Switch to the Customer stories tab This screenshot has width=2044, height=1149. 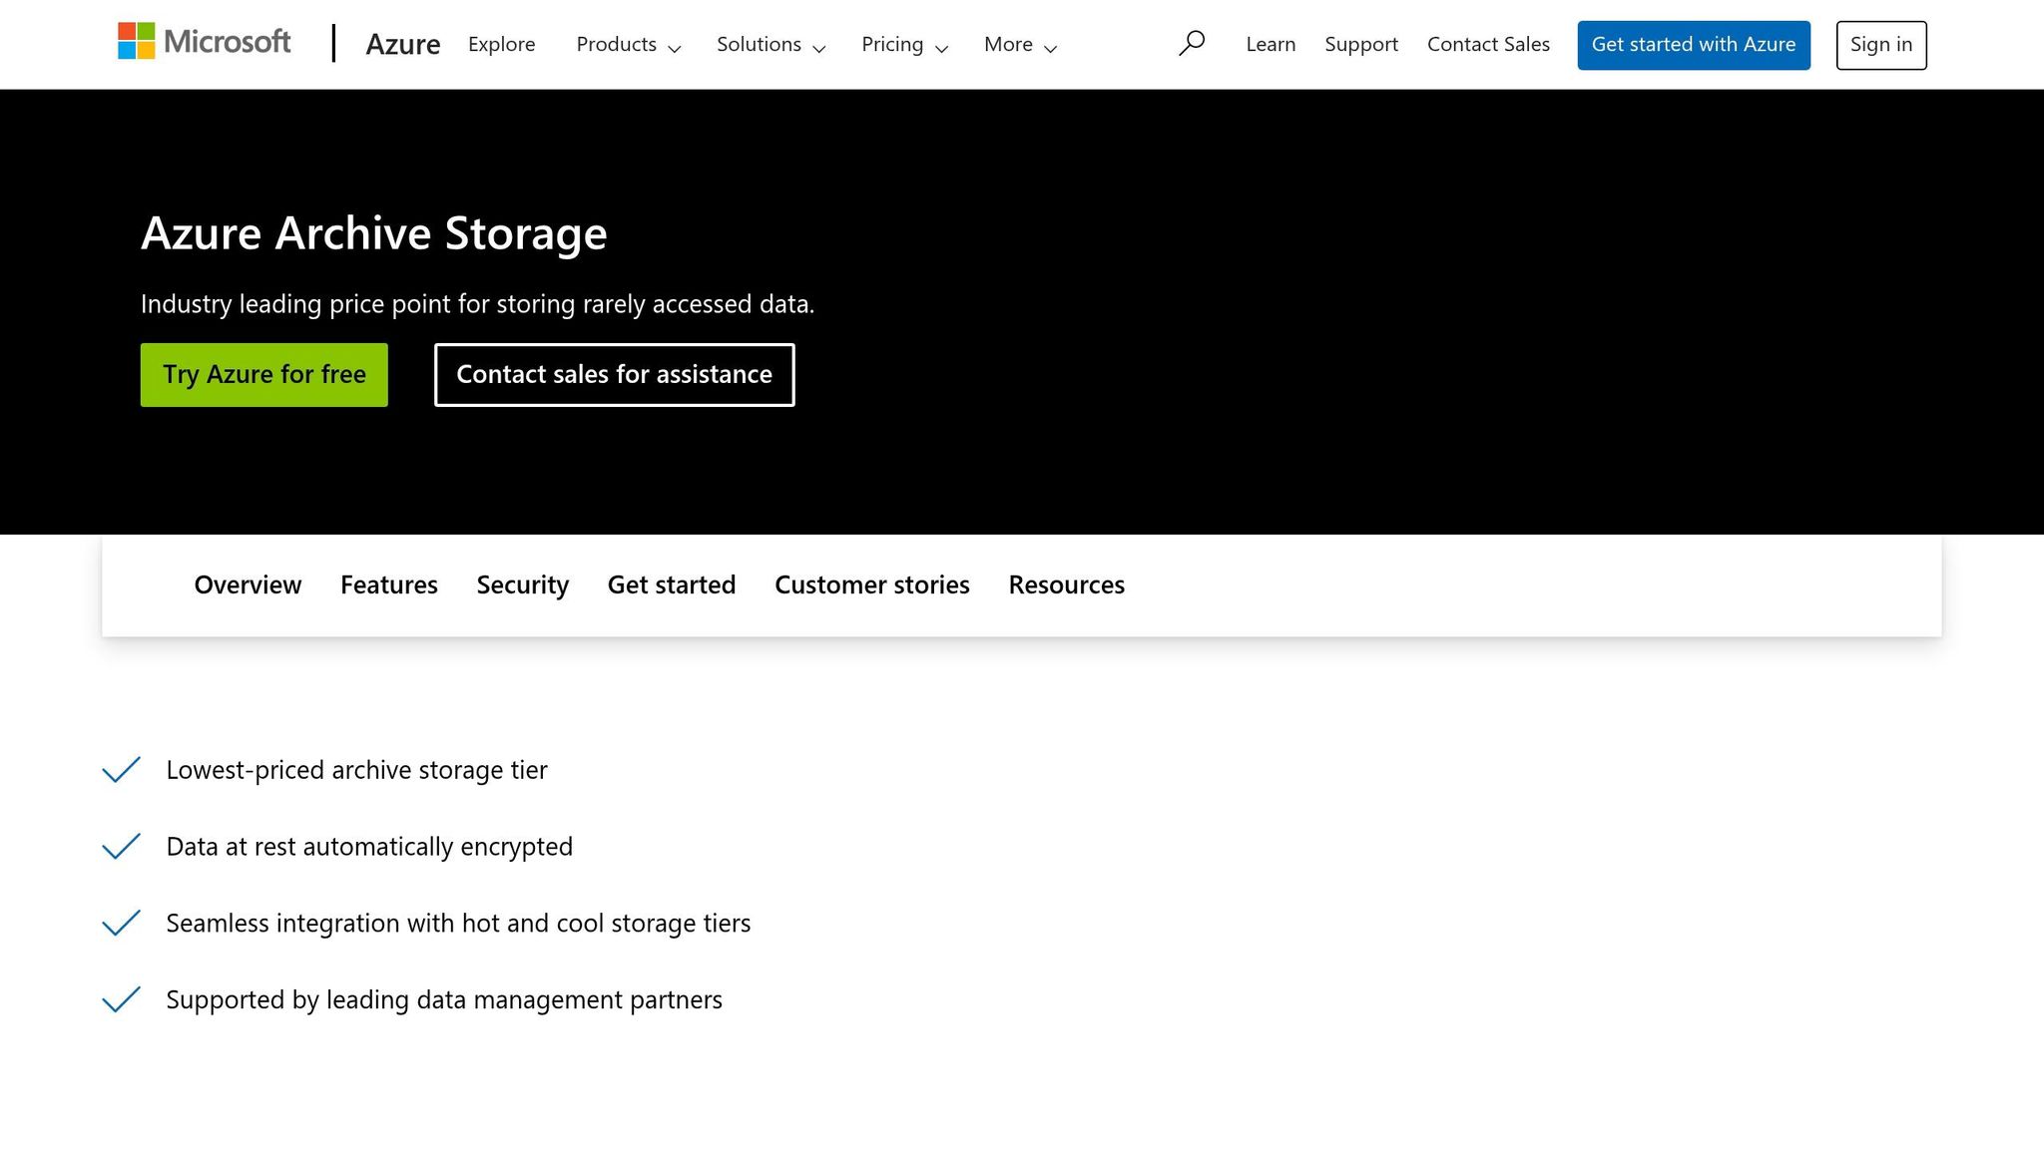tap(872, 584)
